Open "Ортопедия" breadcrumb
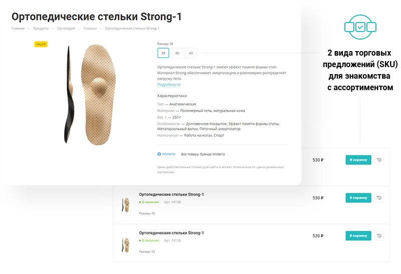The height and width of the screenshot is (274, 401). pos(66,29)
